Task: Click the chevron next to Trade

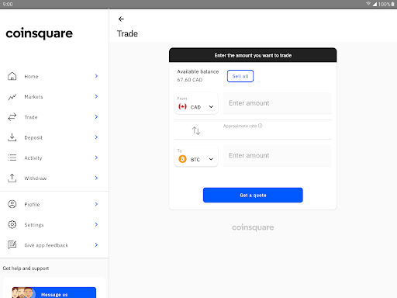Action: tap(96, 117)
